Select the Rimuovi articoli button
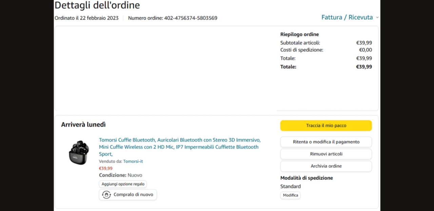This screenshot has width=434, height=211. [326, 154]
